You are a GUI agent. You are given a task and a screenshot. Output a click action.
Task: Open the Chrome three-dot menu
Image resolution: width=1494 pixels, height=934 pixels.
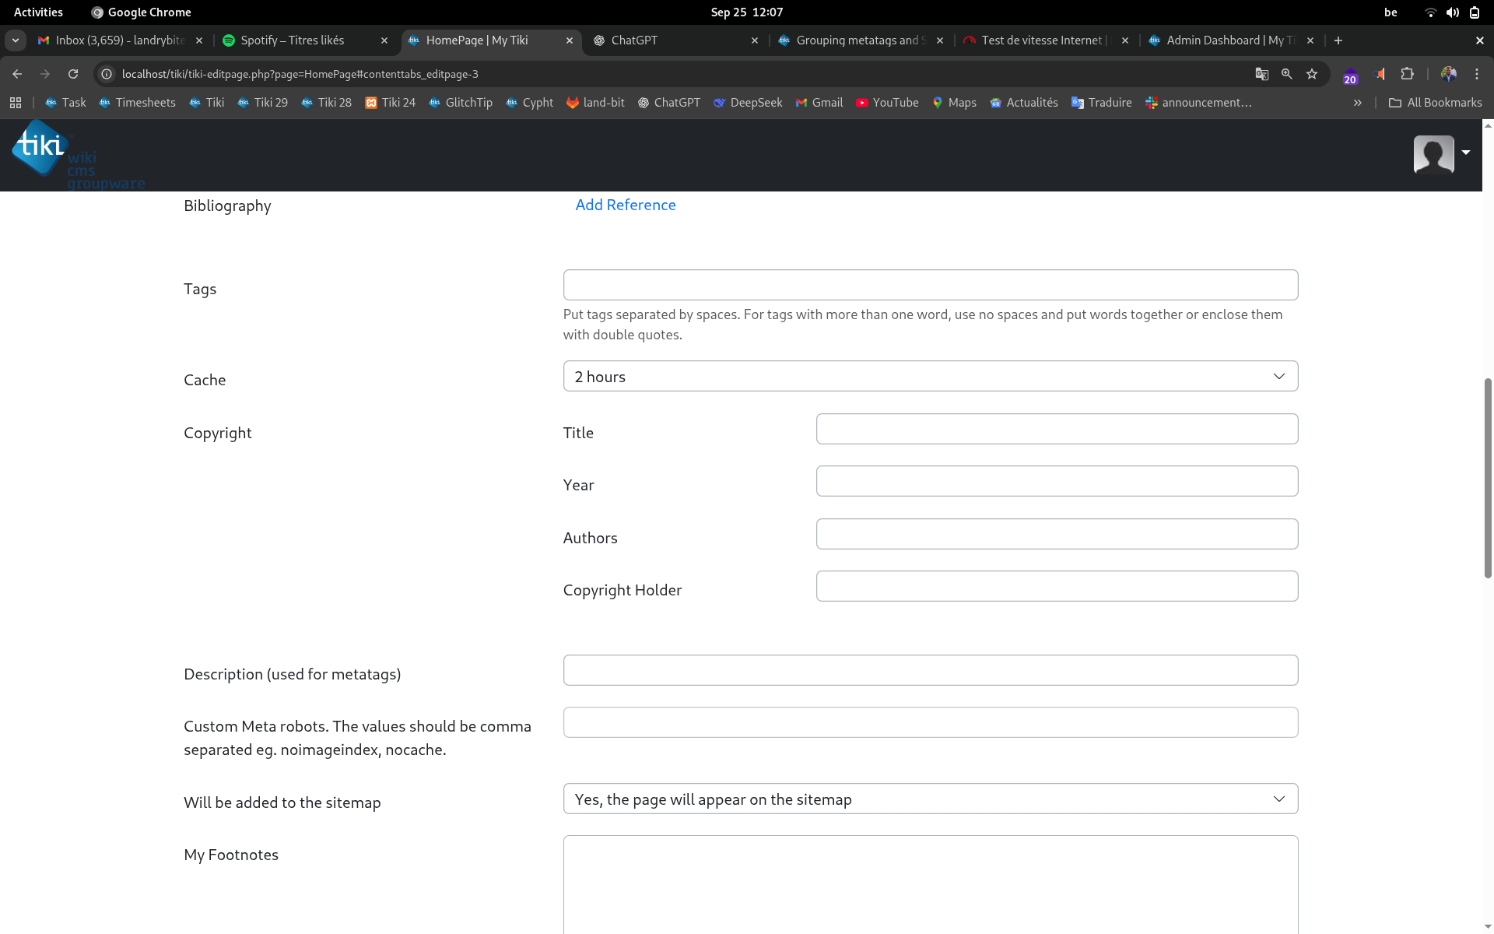click(x=1477, y=74)
